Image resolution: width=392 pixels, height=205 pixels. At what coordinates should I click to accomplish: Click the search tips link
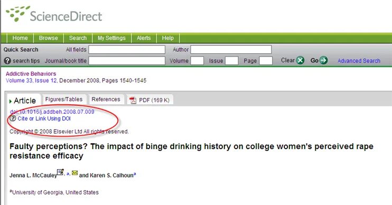pyautogui.click(x=26, y=61)
